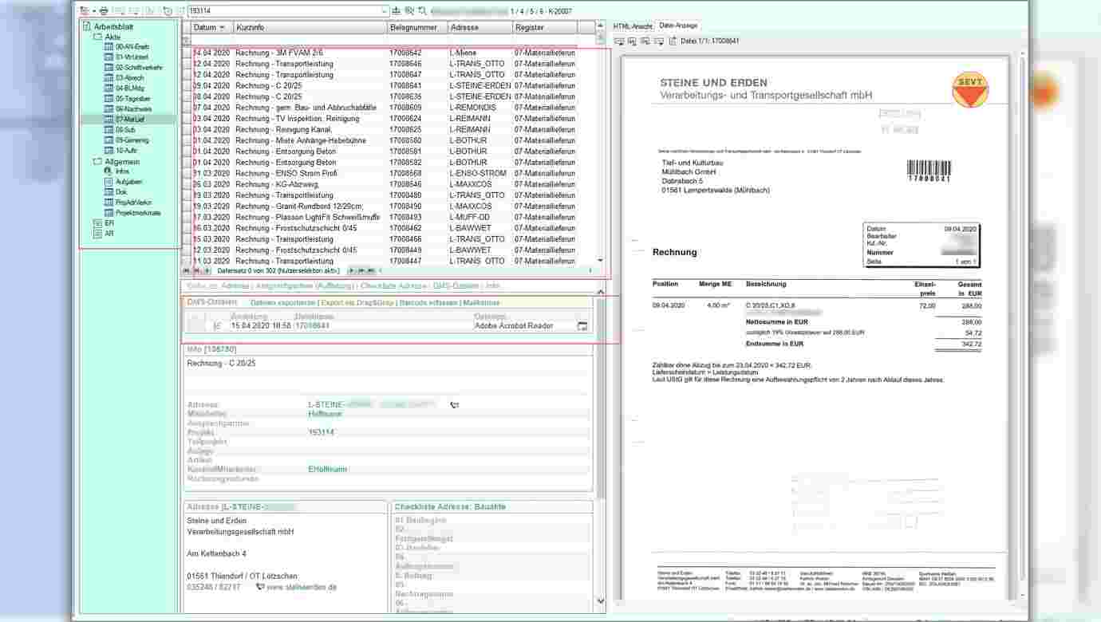
Task: Open the attached file via the Adobe Acrobat Reader row icon
Action: tap(582, 326)
